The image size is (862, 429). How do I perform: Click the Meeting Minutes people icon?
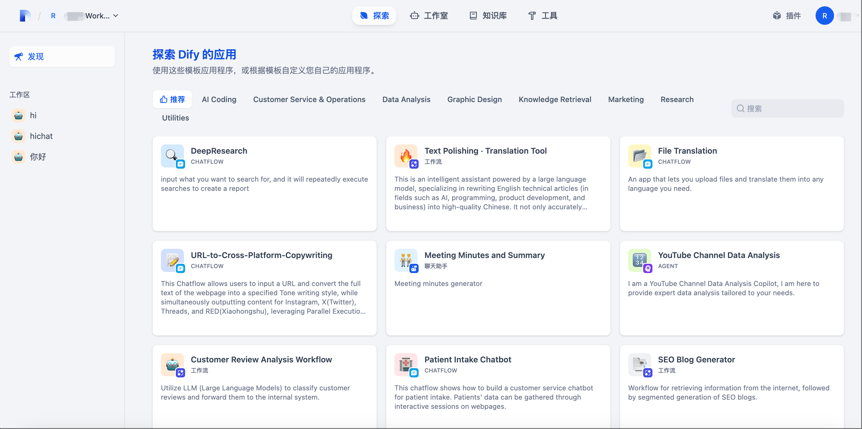click(406, 260)
